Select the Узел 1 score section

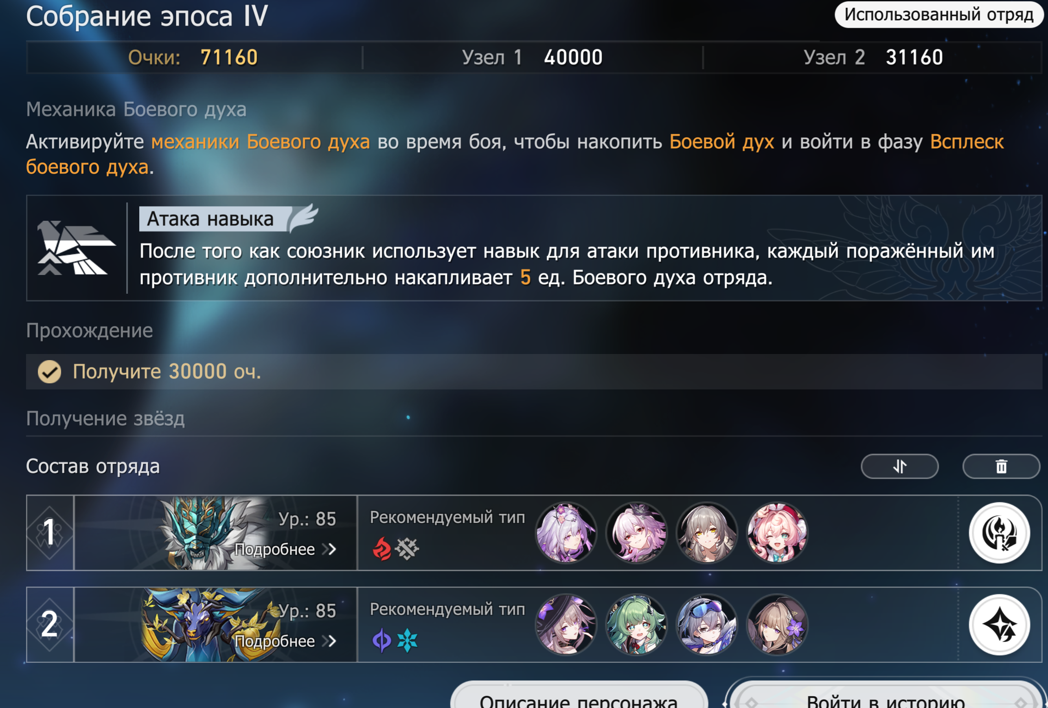[x=532, y=57]
